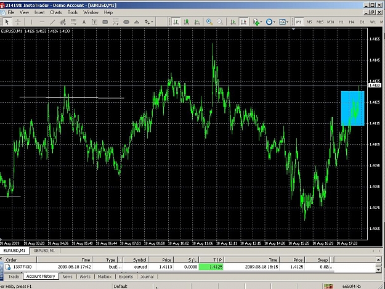Pick the Triangle shape tool
The width and height of the screenshot is (385, 289).
(137, 22)
